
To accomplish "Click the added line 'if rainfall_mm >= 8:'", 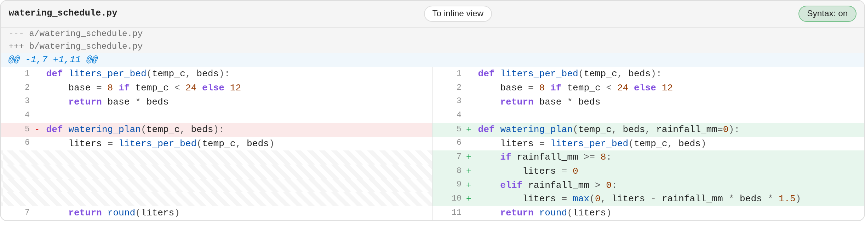I will pos(648,157).
